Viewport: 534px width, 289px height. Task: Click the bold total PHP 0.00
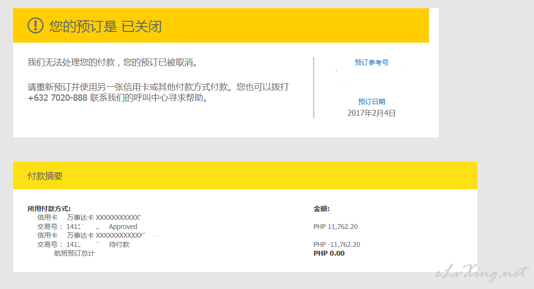point(329,253)
